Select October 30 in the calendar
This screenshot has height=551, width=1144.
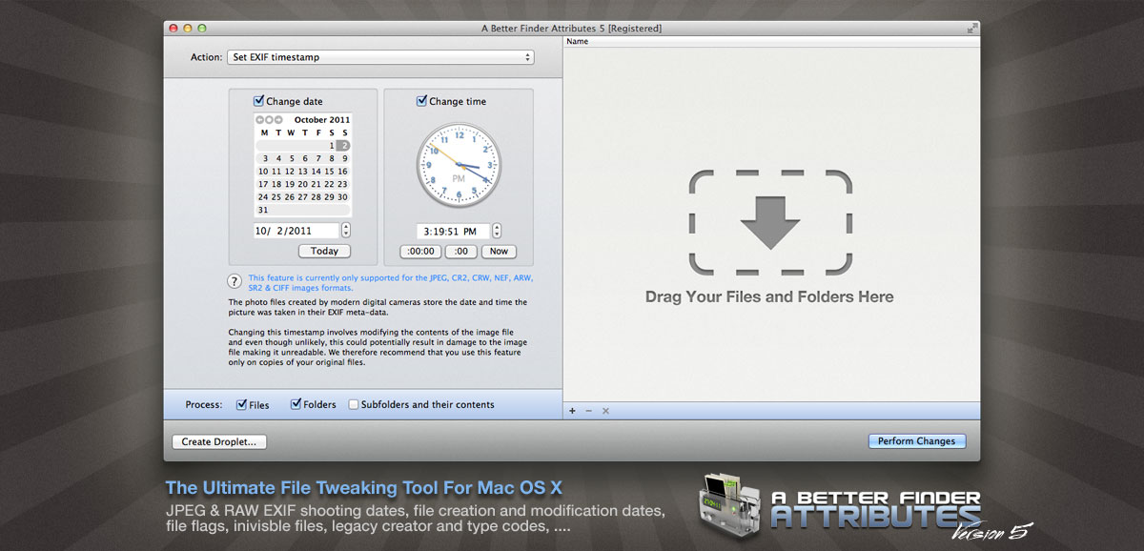pos(343,197)
